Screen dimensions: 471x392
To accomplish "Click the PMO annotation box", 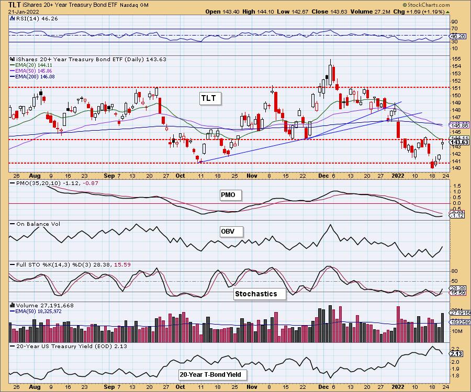I will coord(230,195).
